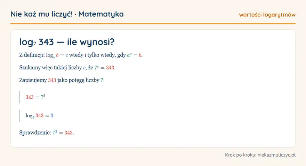306x166 pixels.
Task: Click the equation "343 = 7³" block
Action: [x=35, y=97]
